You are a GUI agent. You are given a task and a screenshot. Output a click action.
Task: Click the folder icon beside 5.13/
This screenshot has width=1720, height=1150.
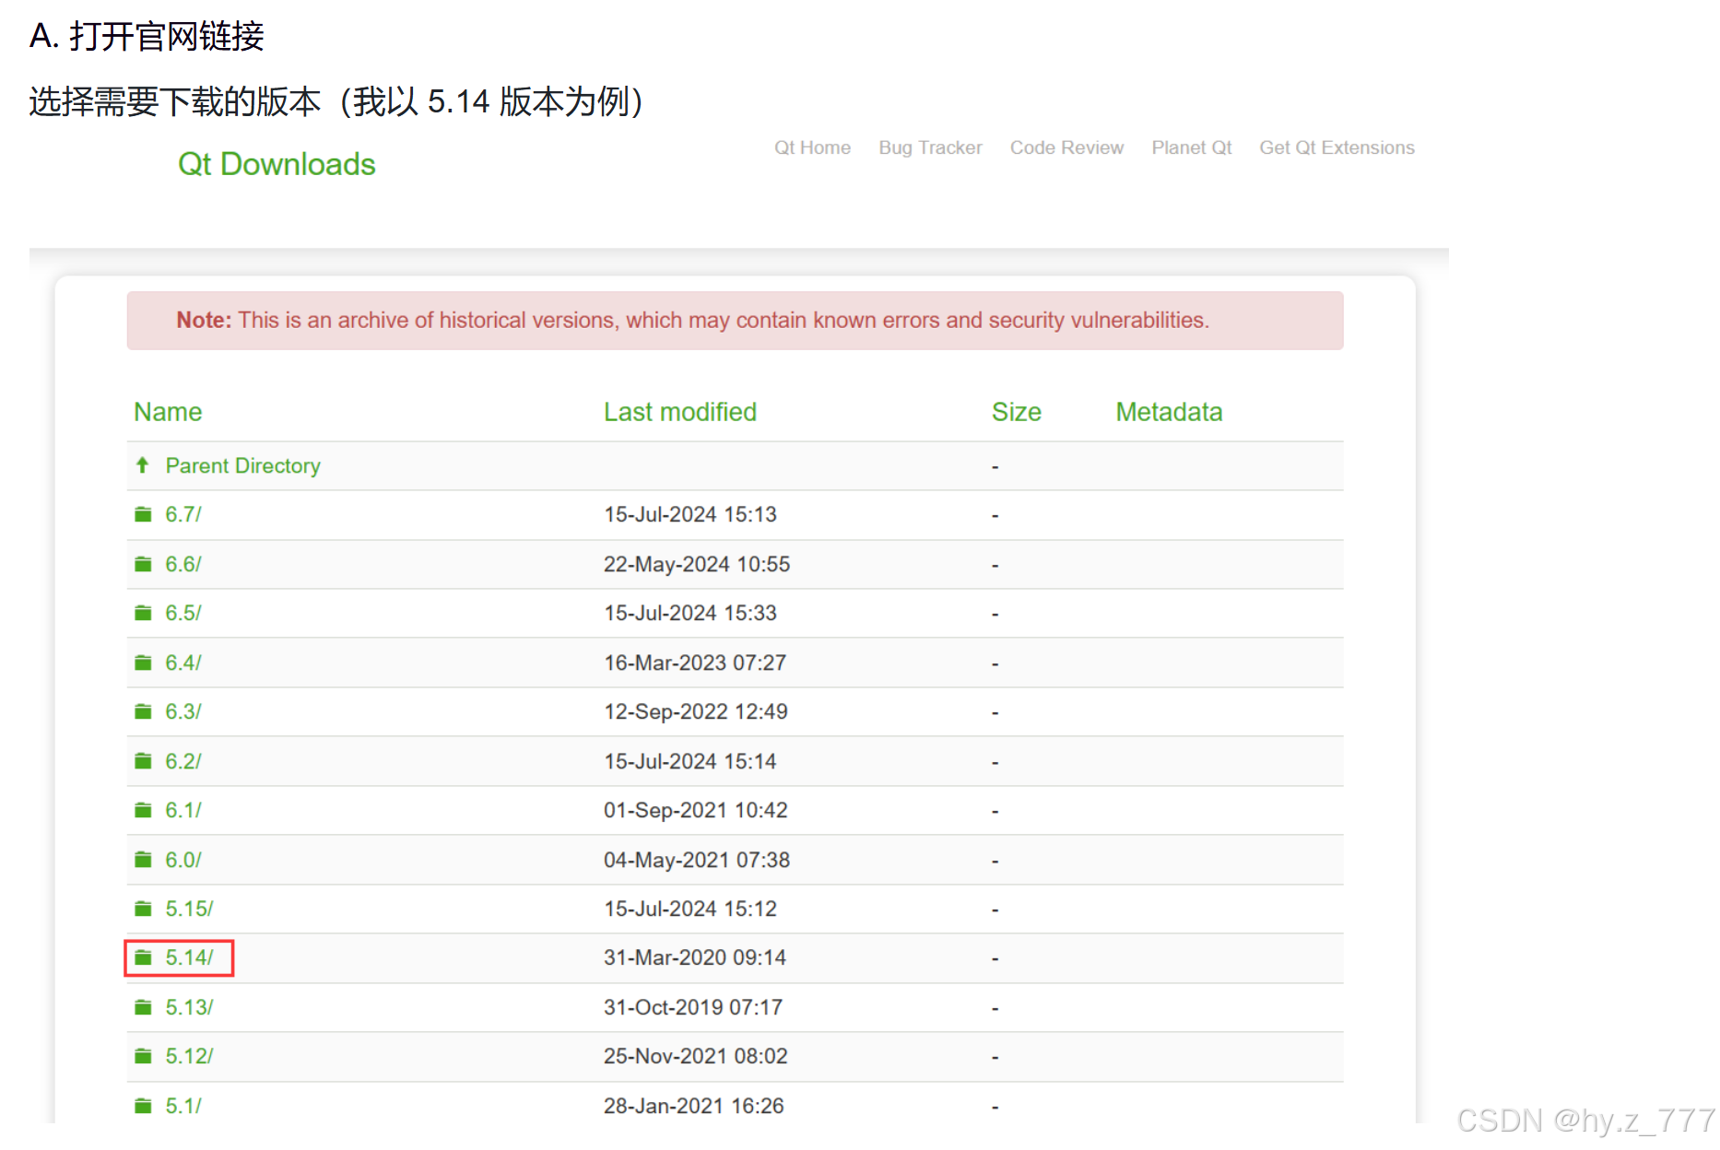143,1007
